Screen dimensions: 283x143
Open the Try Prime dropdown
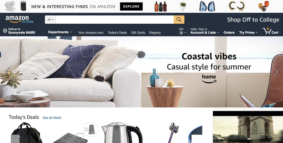248,32
